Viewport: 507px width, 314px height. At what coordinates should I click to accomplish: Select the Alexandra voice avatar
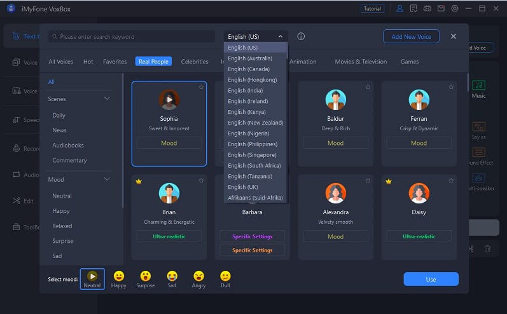pyautogui.click(x=336, y=193)
